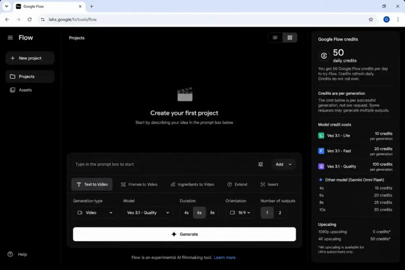Click the '30 credits' value for 10s
This screenshot has height=270, width=405.
pyautogui.click(x=383, y=210)
